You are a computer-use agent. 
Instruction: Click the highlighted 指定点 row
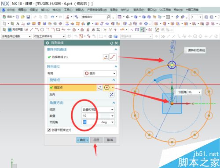pyautogui.click(x=73, y=88)
